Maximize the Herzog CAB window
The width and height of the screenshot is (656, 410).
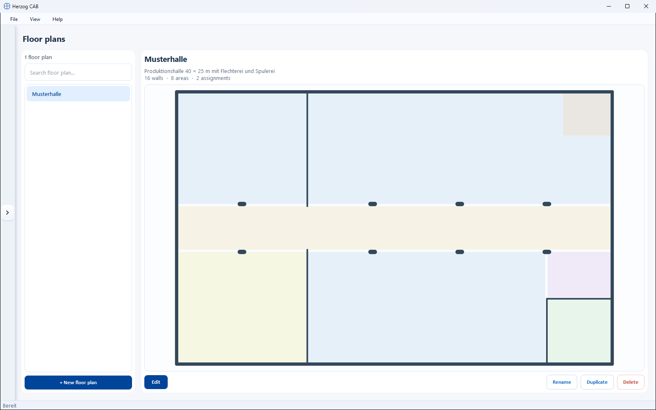[627, 6]
